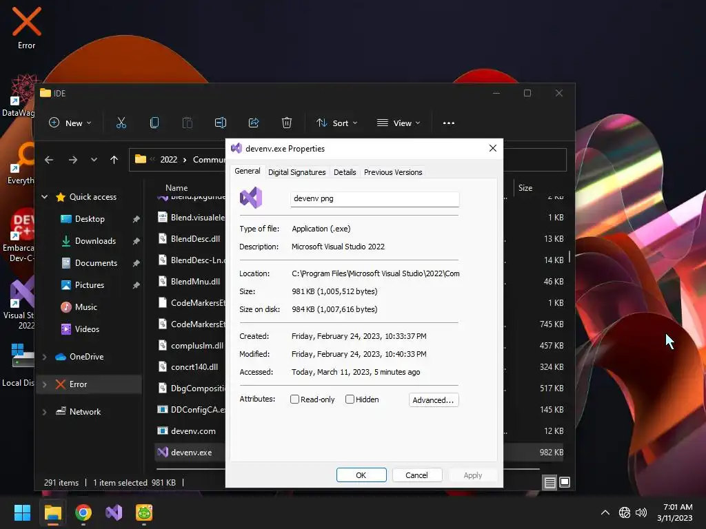Viewport: 706px width, 529px height.
Task: Go forward with the Explorer forward arrow
Action: [x=73, y=160]
